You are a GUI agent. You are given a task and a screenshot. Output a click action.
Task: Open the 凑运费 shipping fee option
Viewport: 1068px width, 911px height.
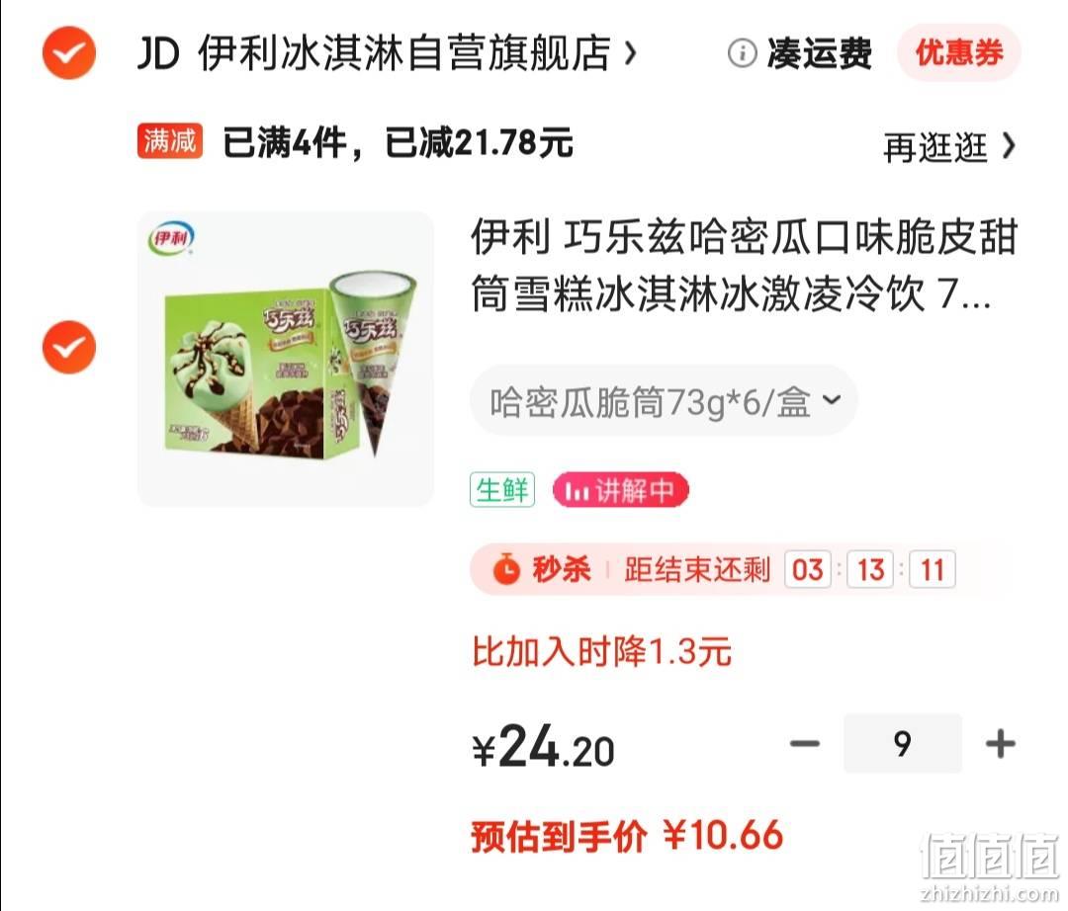point(820,53)
